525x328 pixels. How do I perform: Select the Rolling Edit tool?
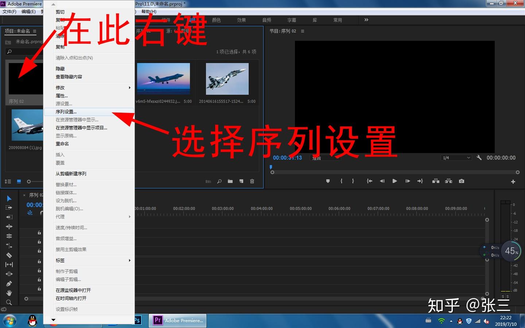[x=9, y=236]
